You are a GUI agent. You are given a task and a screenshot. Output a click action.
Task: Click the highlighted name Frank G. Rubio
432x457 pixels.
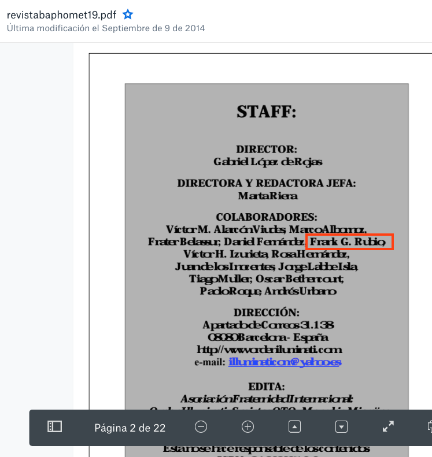pos(349,241)
